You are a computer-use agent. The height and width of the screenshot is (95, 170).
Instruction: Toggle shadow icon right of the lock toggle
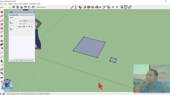[x=29, y=27]
